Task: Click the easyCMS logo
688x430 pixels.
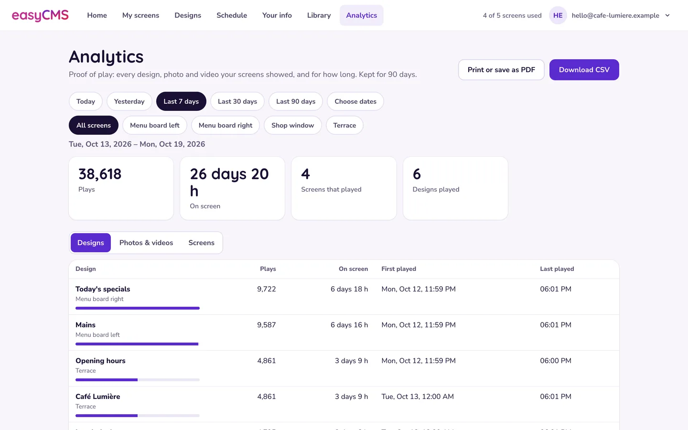Action: 40,15
